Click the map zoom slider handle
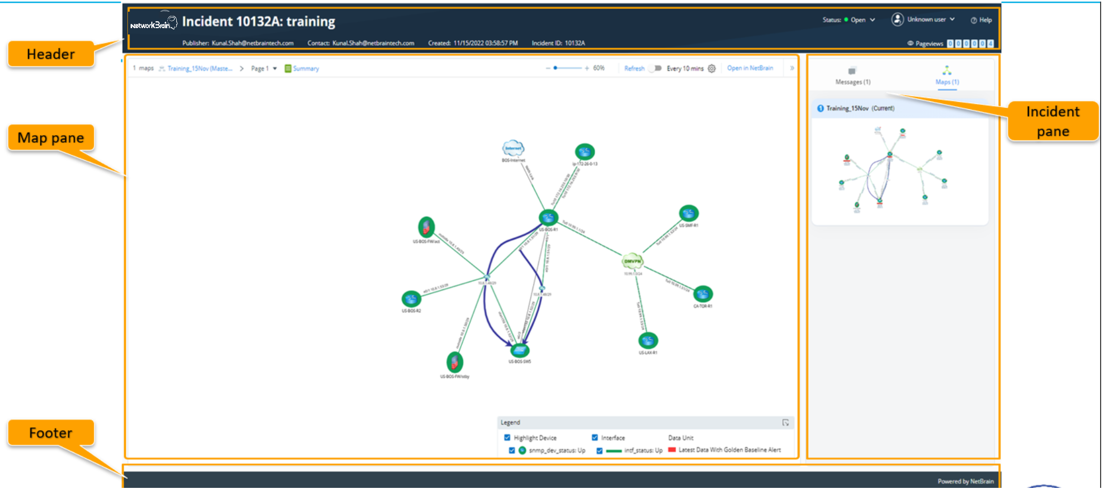Screen dimensions: 1107x490 [555, 68]
